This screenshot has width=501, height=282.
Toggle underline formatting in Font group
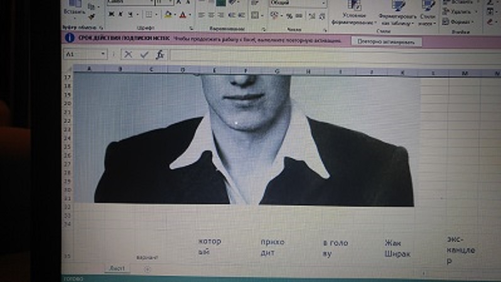pos(131,14)
